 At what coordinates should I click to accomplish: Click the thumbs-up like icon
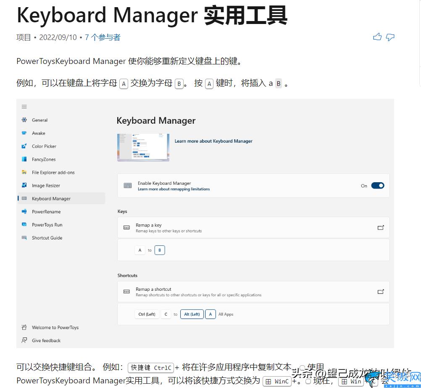pos(377,37)
